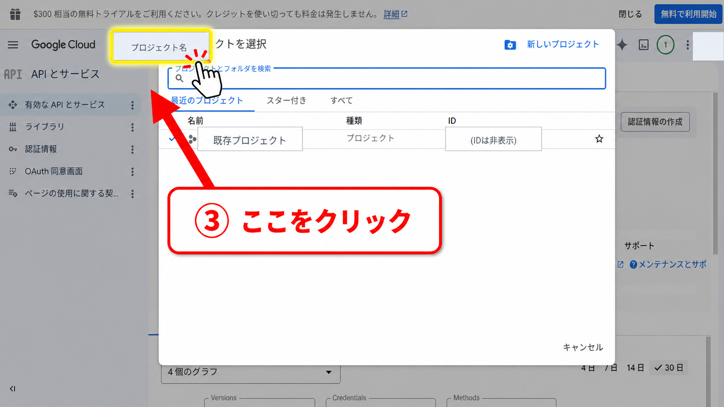The height and width of the screenshot is (407, 724).
Task: Switch to すべて tab
Action: point(342,100)
